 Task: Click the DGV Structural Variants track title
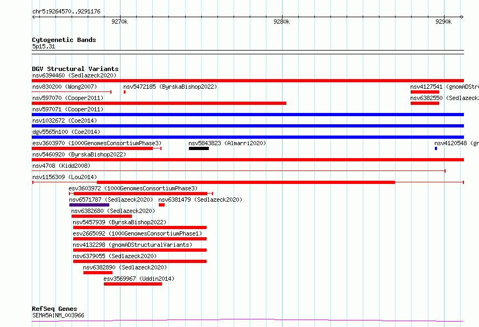[75, 69]
